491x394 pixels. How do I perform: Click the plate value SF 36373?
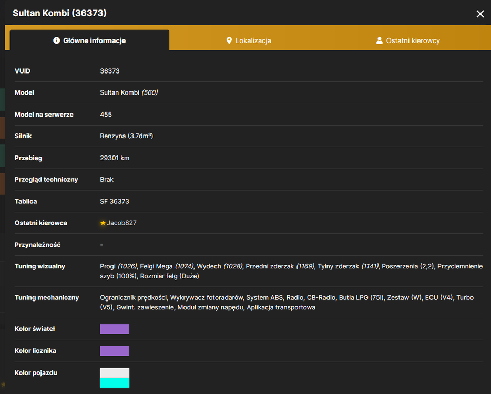[x=114, y=202]
